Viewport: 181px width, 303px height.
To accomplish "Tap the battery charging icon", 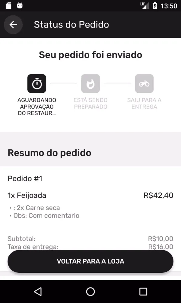I will pos(155,5).
